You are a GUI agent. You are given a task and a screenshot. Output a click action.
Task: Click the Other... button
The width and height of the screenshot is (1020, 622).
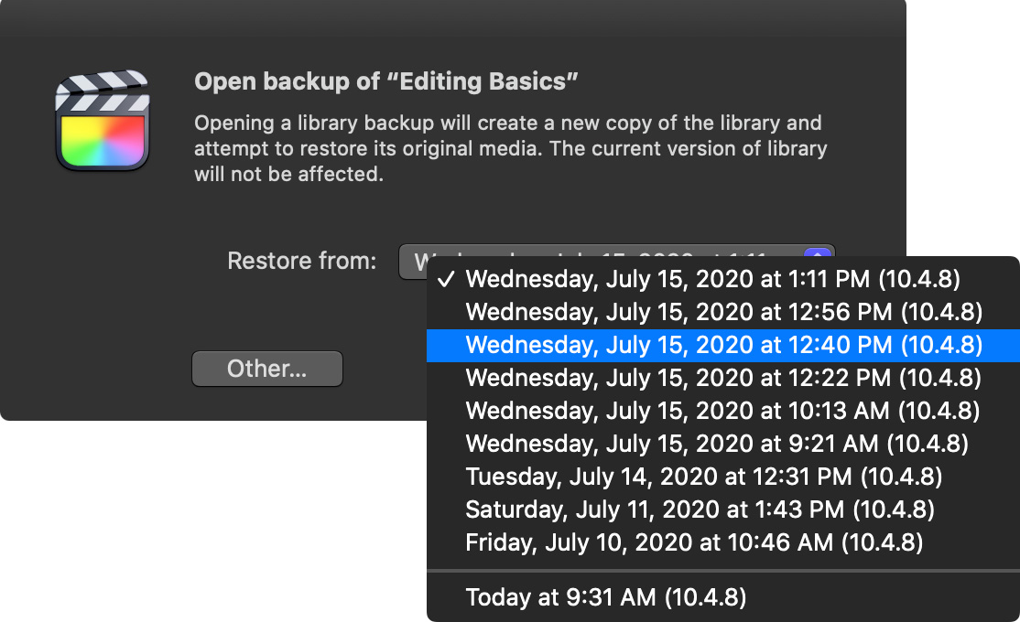coord(267,369)
